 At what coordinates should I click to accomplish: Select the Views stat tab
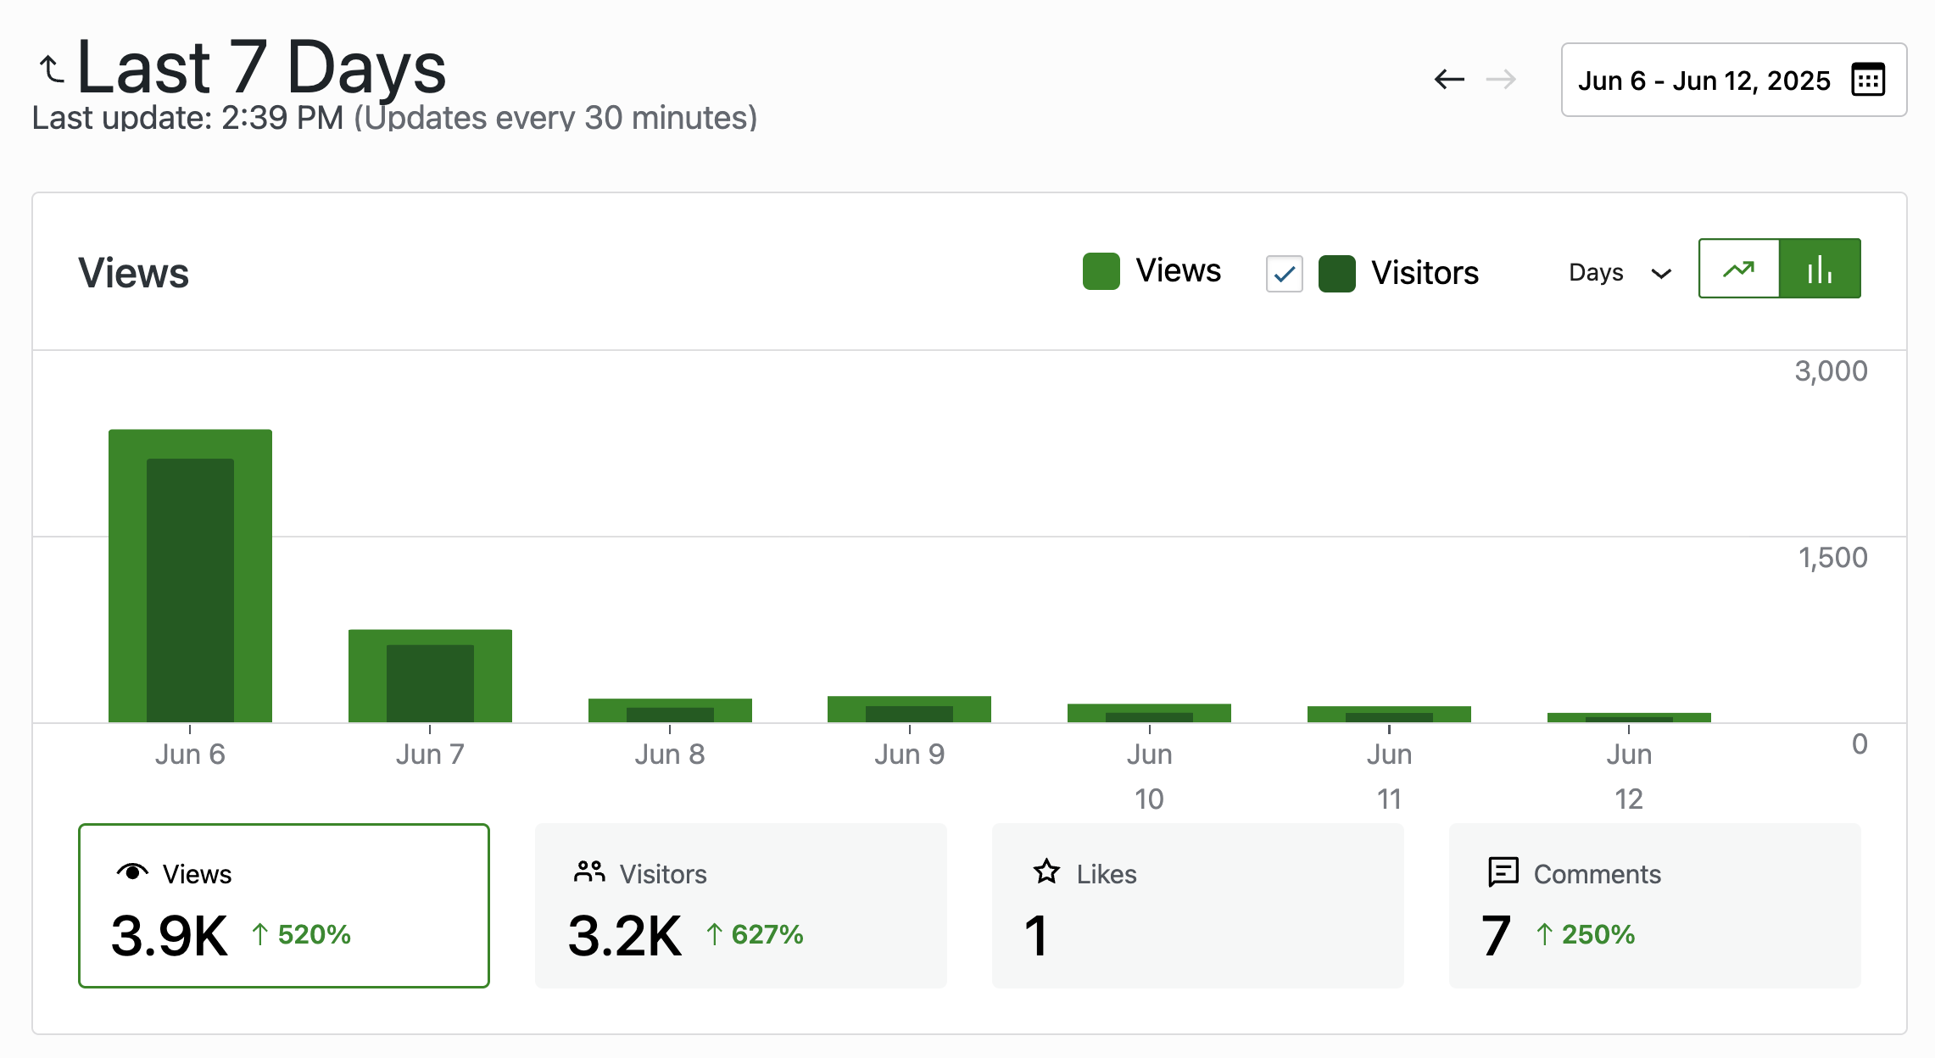283,905
